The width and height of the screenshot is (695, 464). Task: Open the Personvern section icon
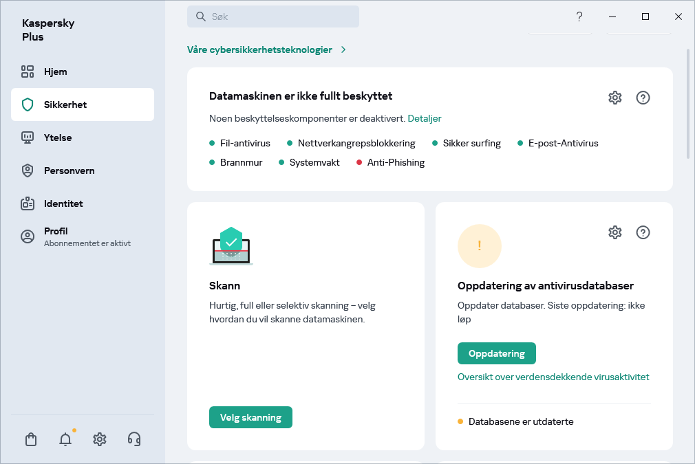28,170
